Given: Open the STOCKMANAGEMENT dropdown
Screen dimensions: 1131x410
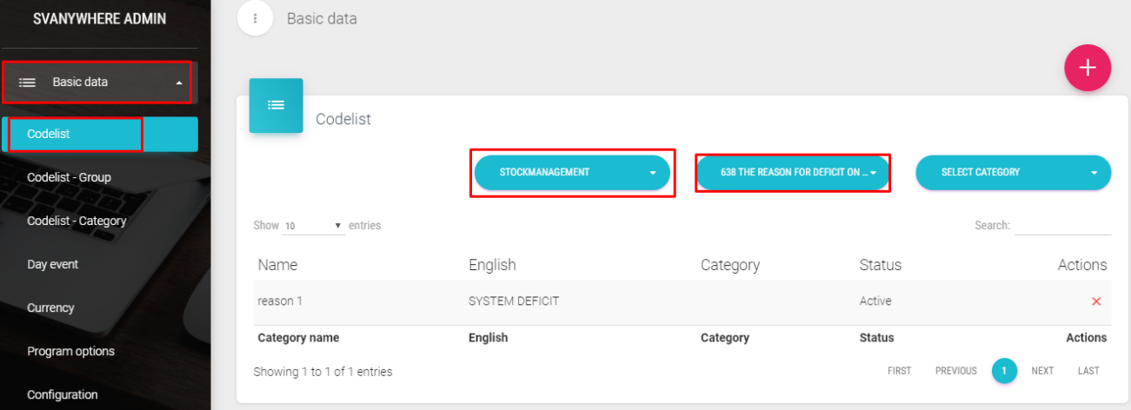Looking at the screenshot, I should (x=572, y=172).
